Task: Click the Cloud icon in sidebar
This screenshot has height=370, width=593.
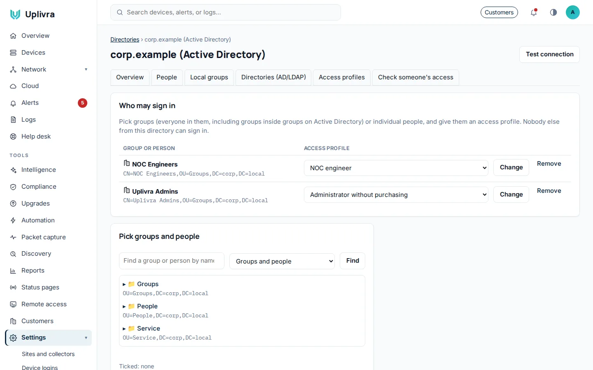Action: pyautogui.click(x=13, y=86)
